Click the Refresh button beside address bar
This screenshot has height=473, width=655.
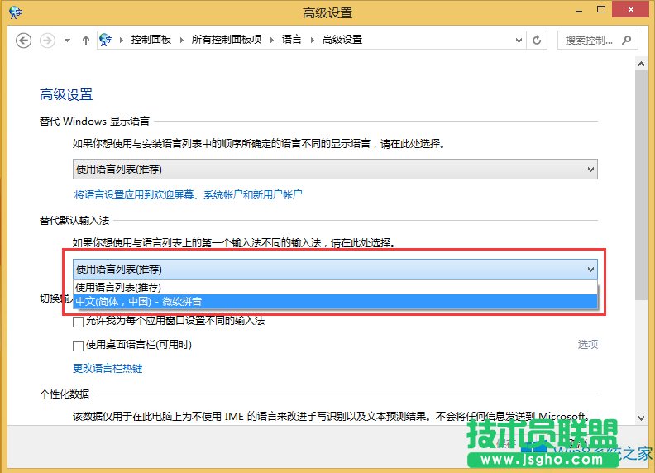pos(538,40)
